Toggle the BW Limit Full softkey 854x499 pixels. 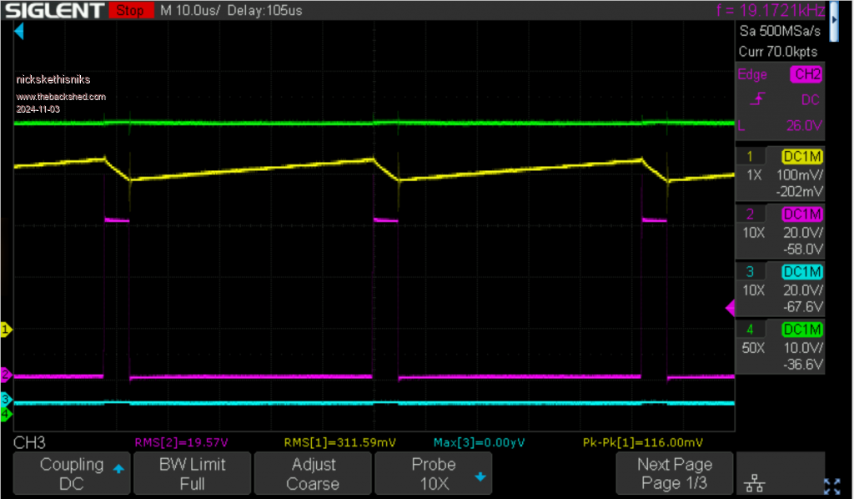192,474
